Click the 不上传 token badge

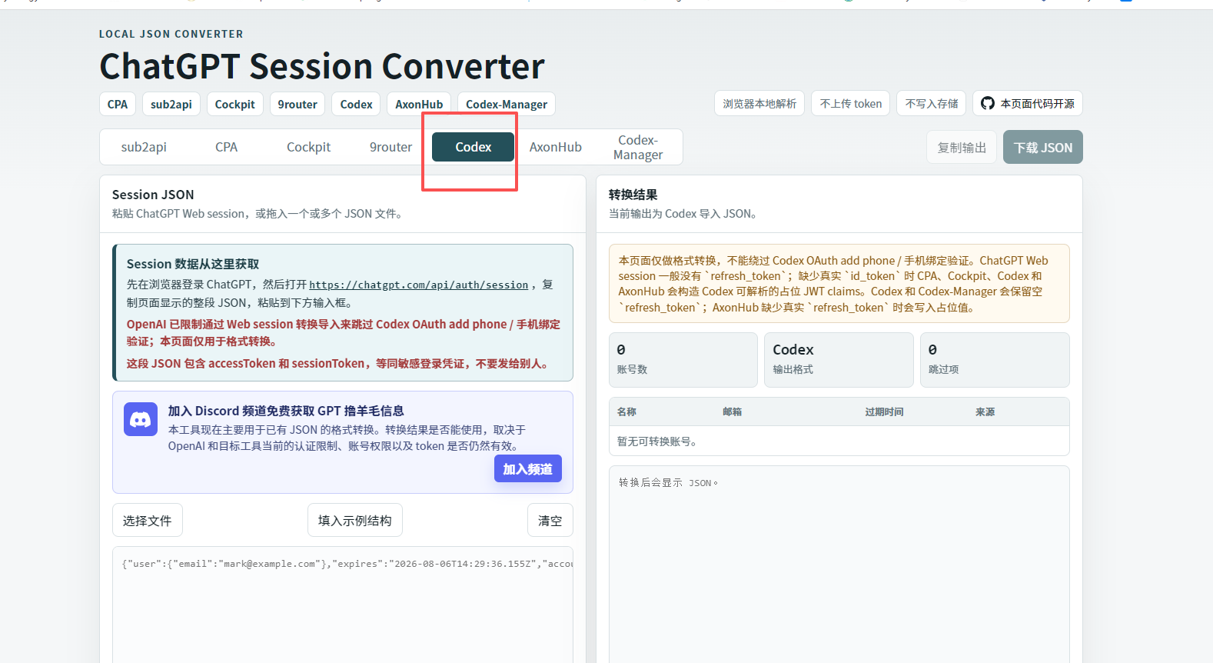[x=851, y=103]
